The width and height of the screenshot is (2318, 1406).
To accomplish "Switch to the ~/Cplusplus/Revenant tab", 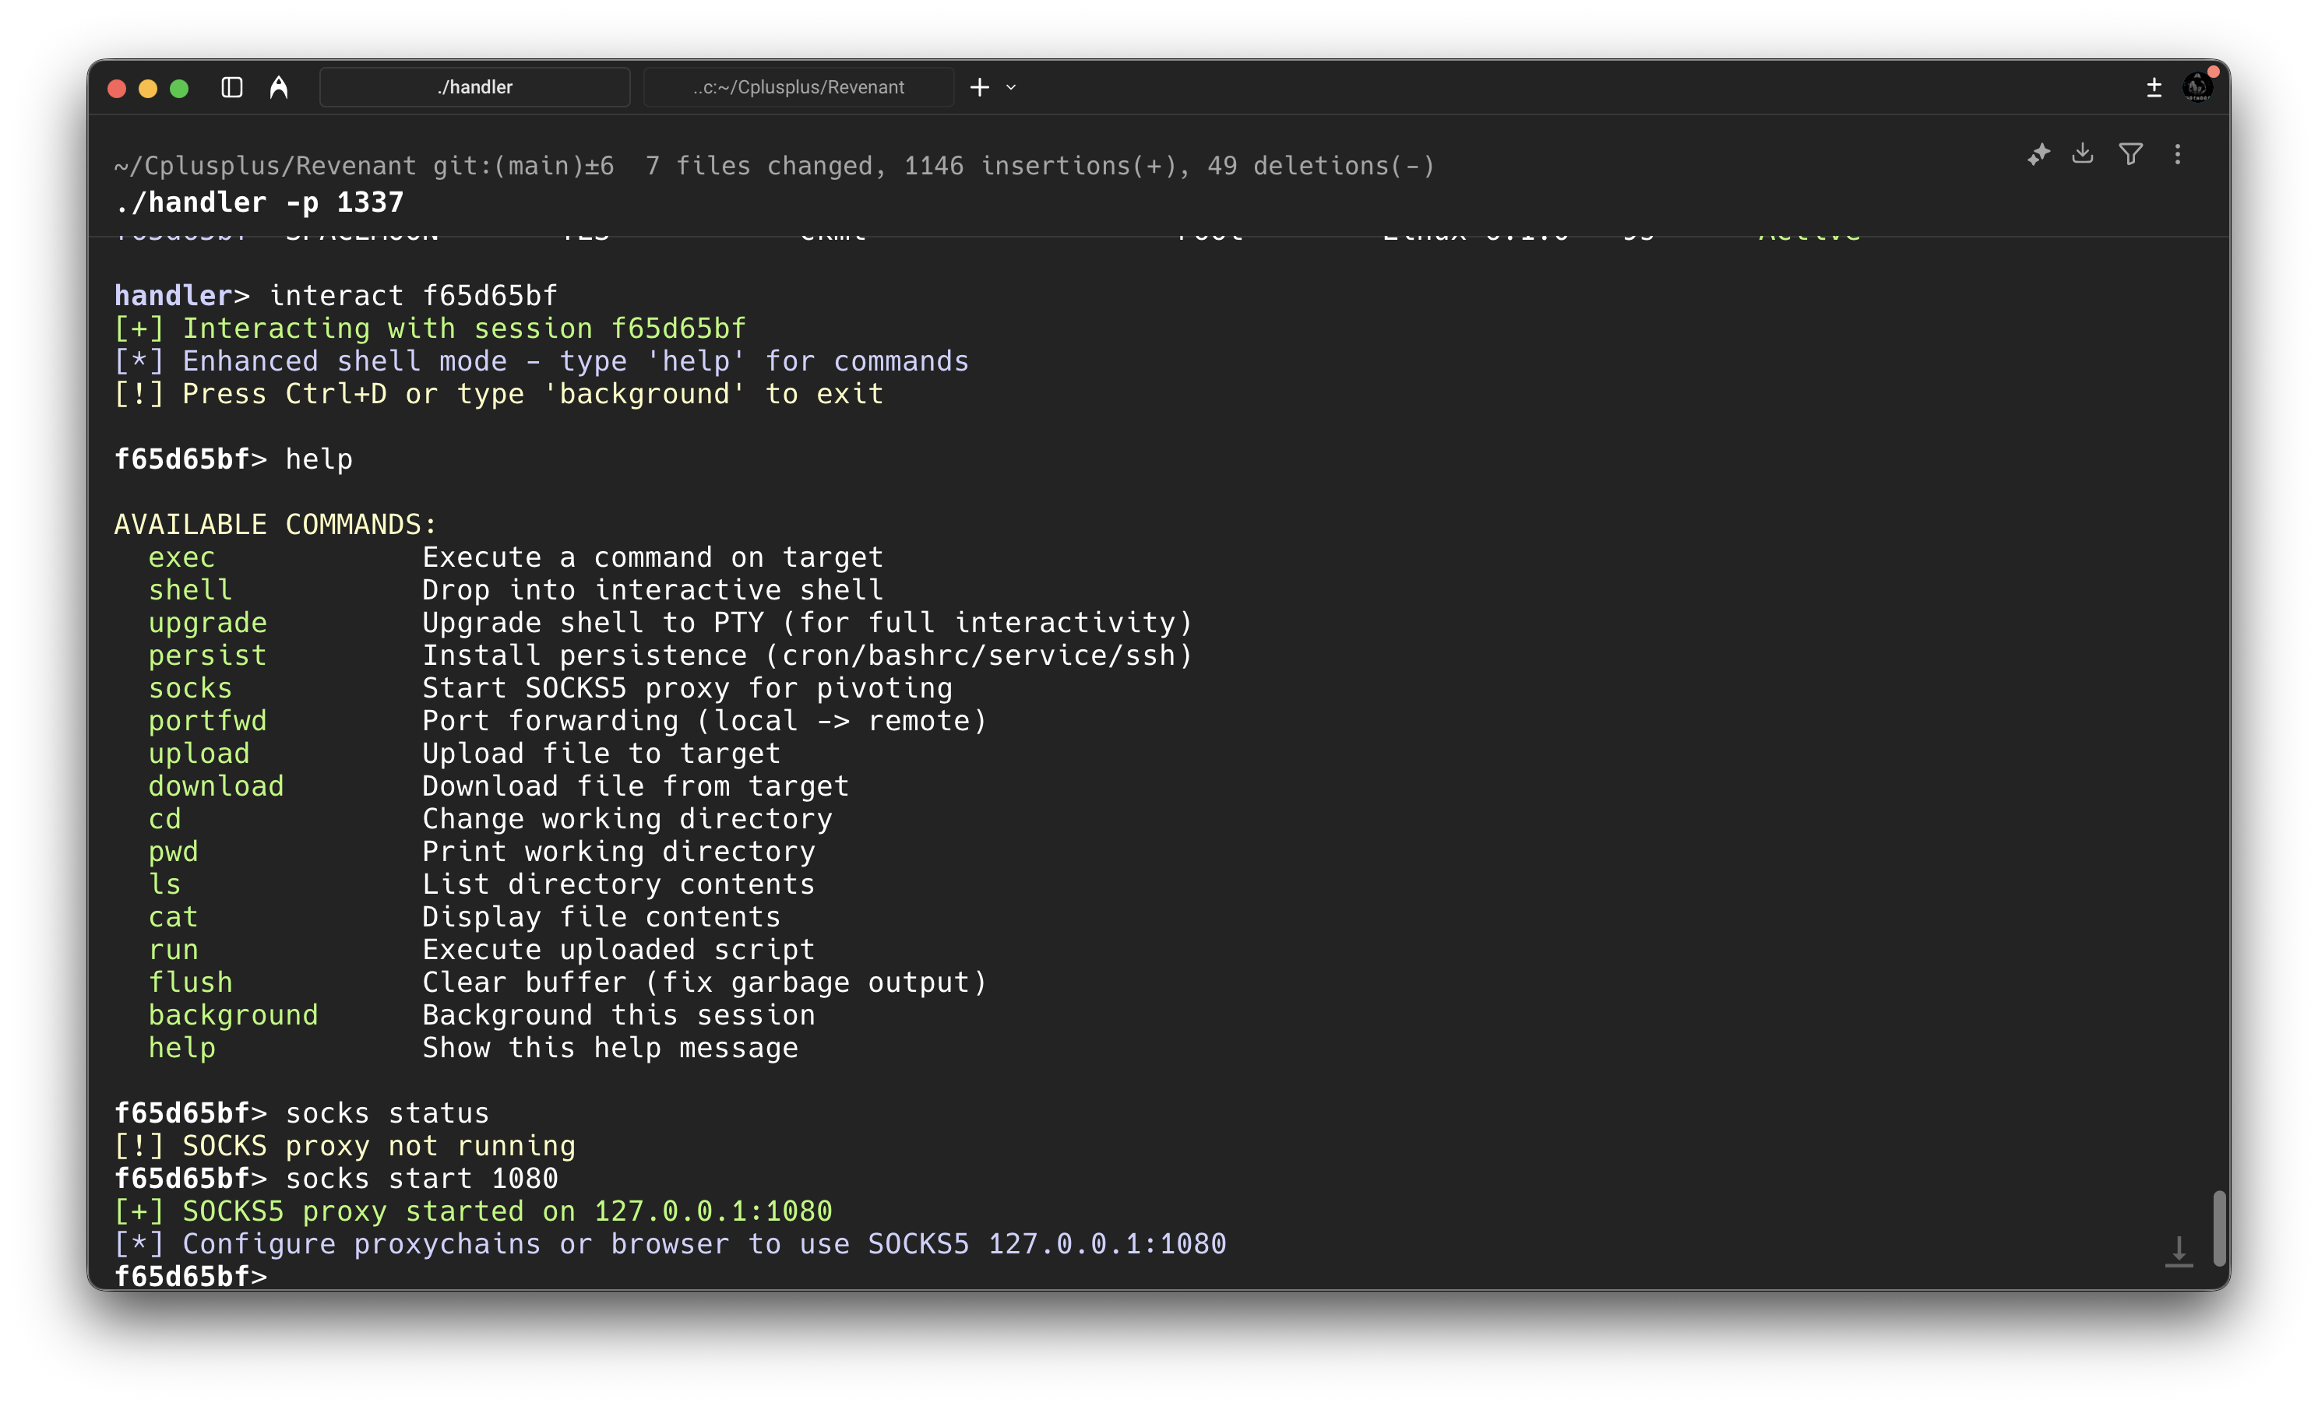I will click(798, 87).
